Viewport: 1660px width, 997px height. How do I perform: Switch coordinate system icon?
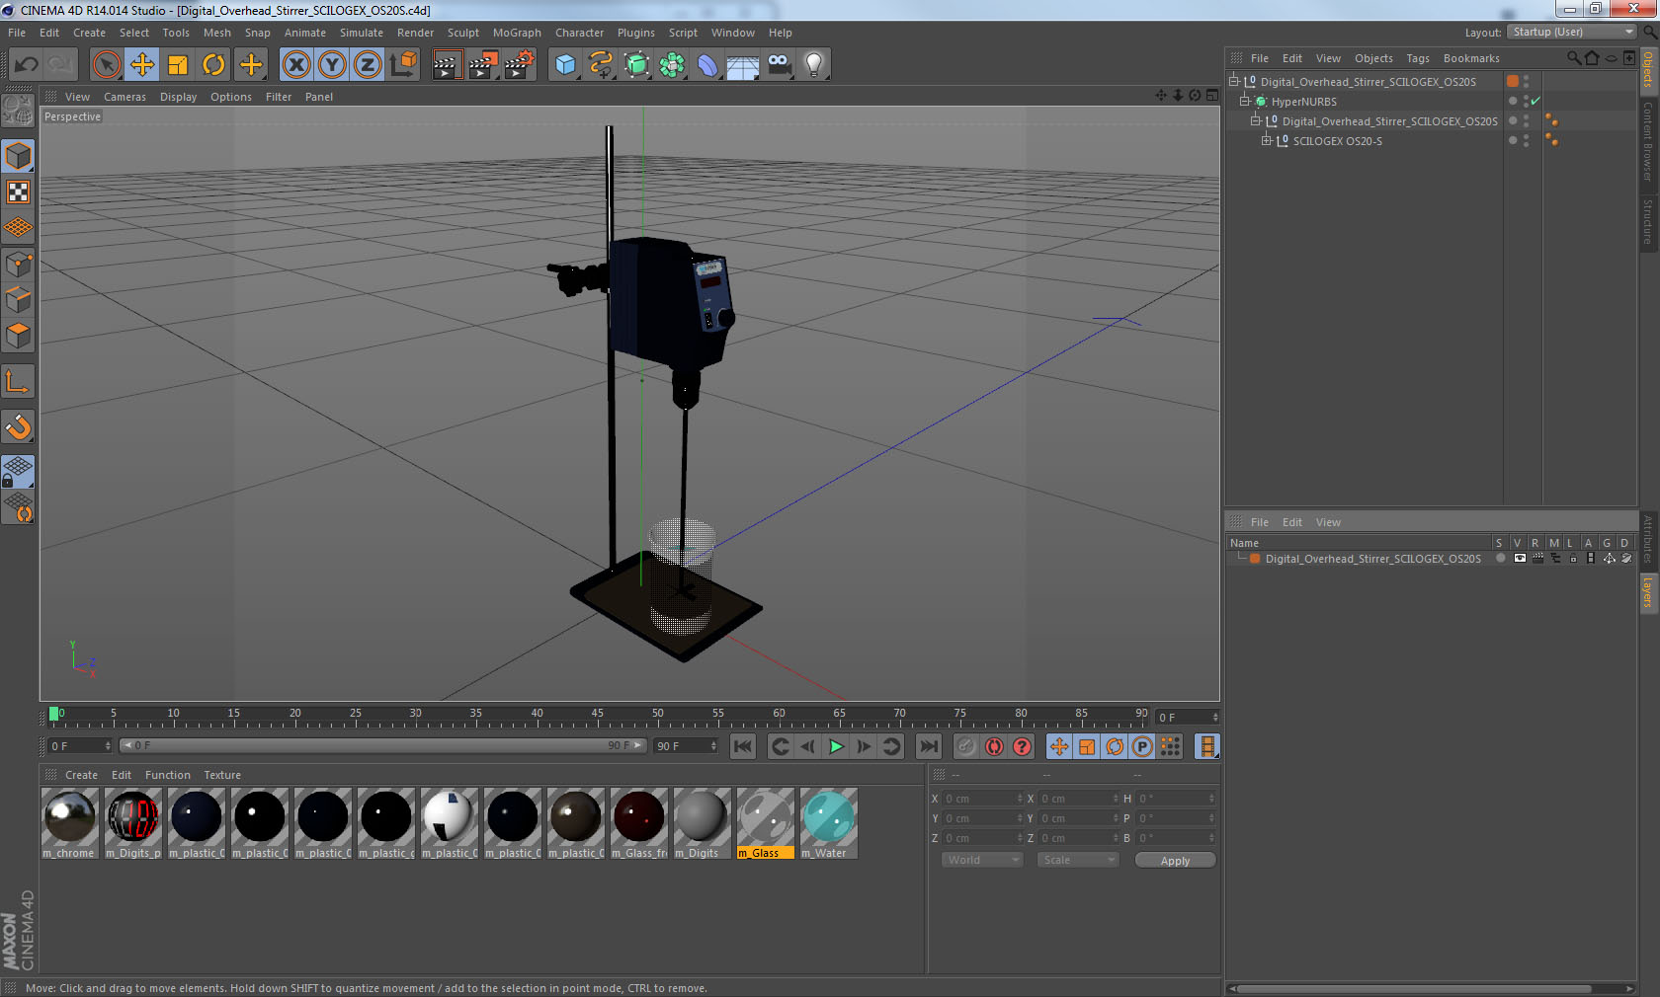(x=403, y=65)
